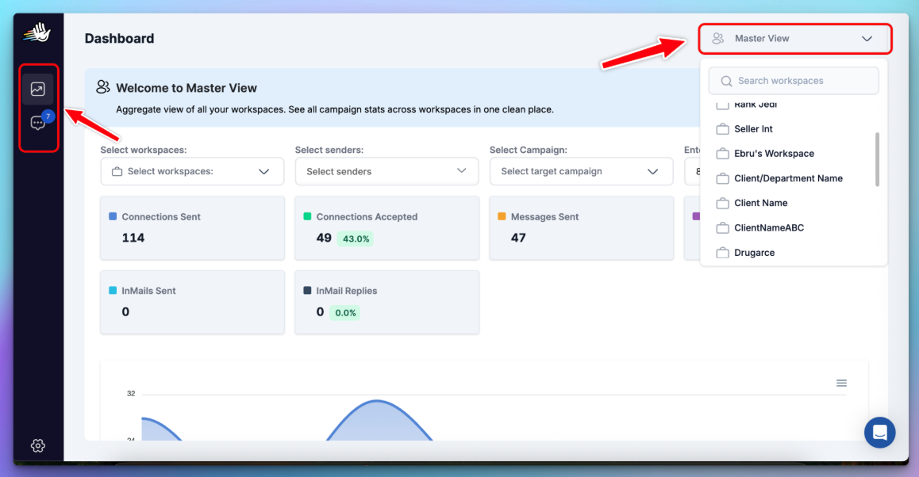Open the Select senders dropdown

point(386,171)
